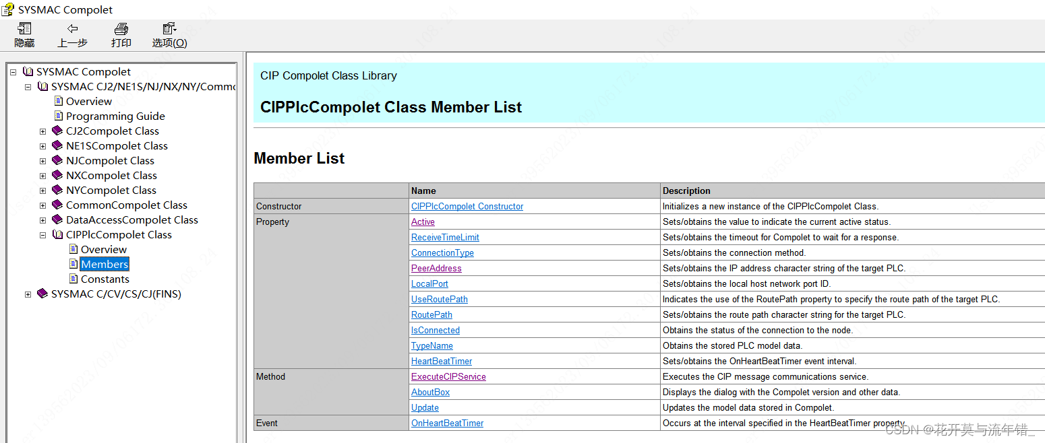Image resolution: width=1045 pixels, height=443 pixels.
Task: Collapse the CIPPlcCompolet Class node
Action: (42, 235)
